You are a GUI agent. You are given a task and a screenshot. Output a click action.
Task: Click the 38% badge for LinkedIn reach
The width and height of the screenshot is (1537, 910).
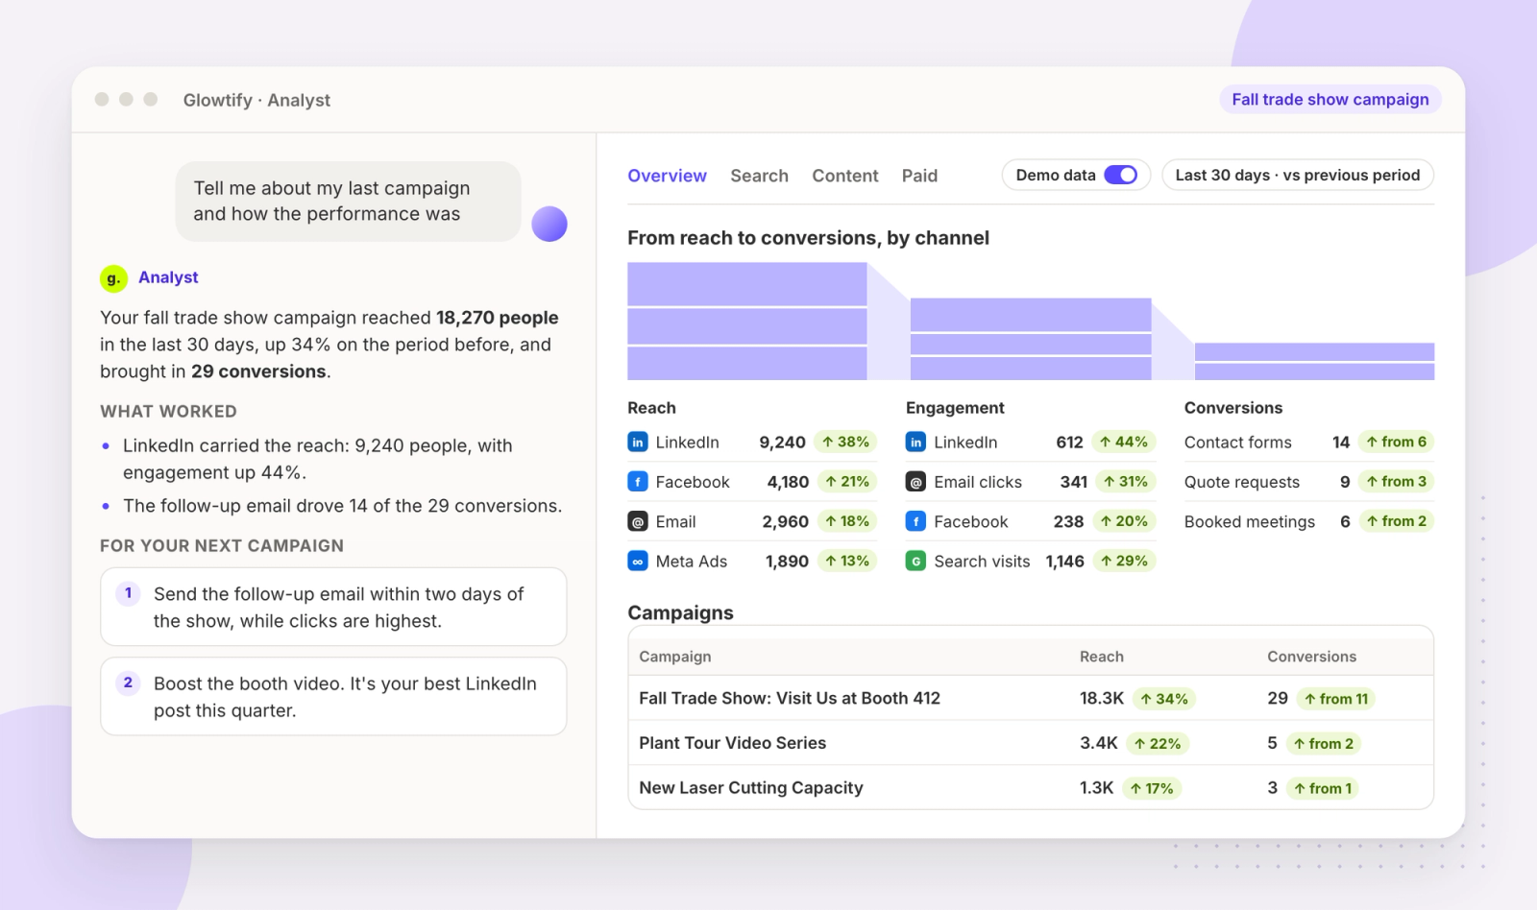click(x=845, y=443)
